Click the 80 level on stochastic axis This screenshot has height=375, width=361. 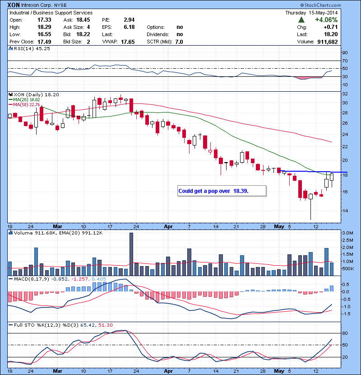coord(345,333)
